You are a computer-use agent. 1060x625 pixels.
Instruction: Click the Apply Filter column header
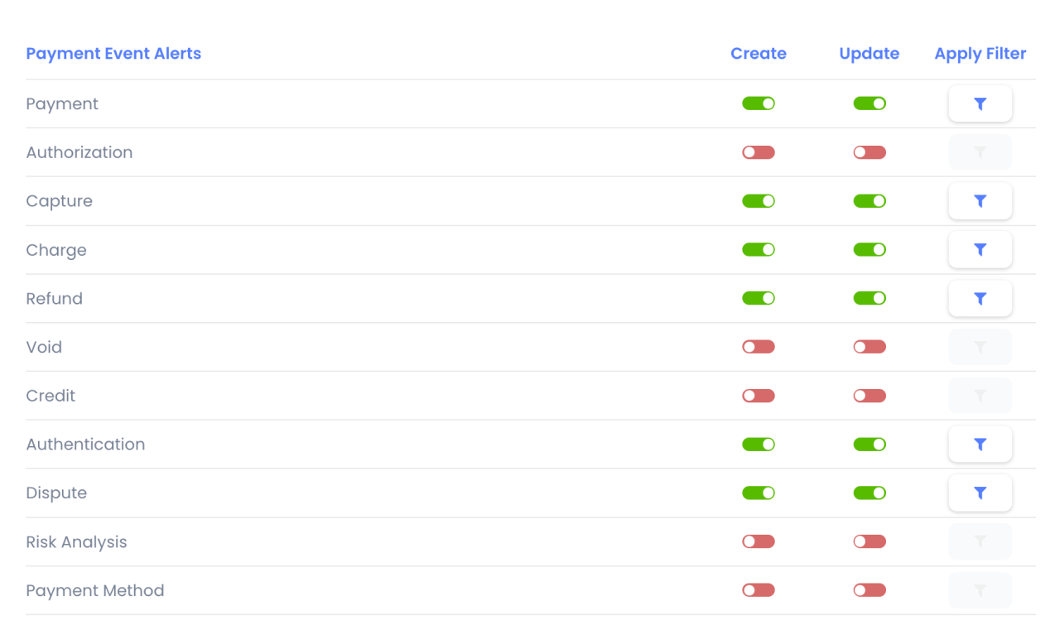[980, 54]
